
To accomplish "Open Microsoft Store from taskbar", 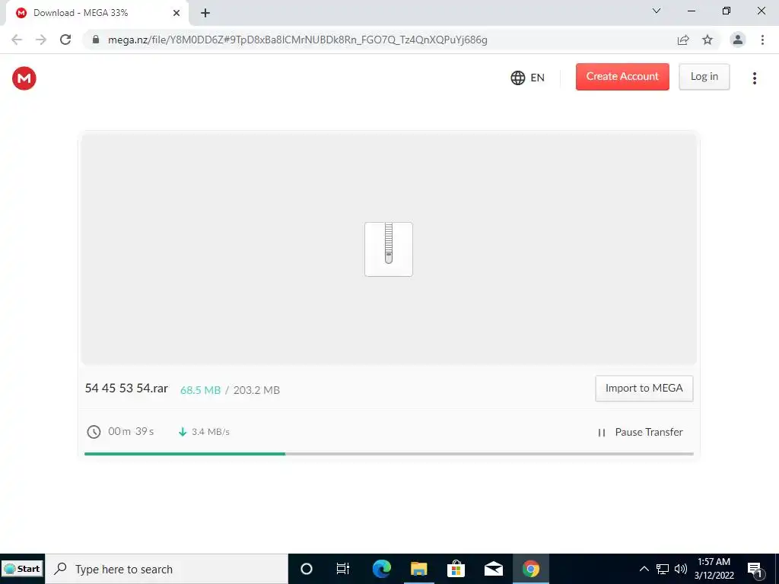I will pyautogui.click(x=456, y=569).
